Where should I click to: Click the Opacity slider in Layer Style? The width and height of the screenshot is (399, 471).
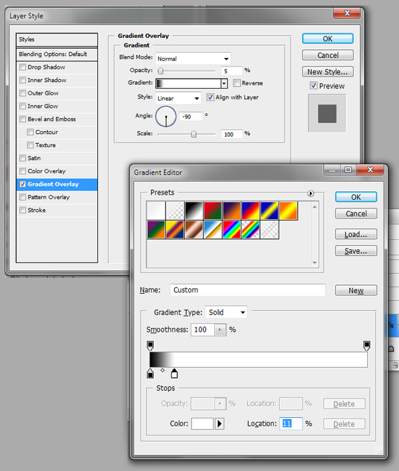tap(187, 71)
